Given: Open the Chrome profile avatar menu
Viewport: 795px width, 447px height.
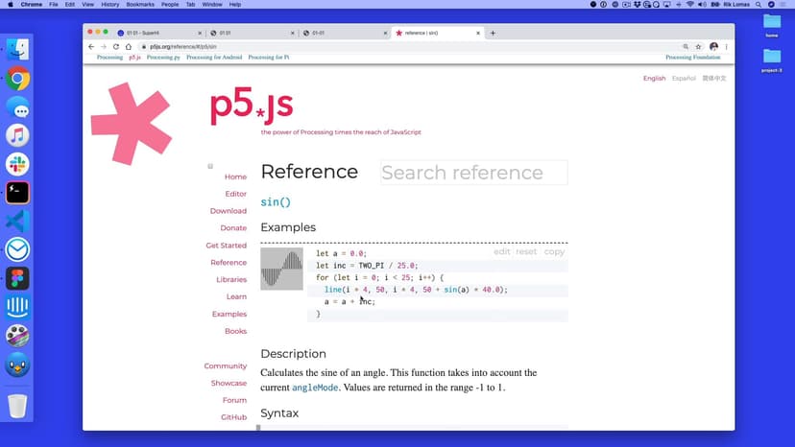Looking at the screenshot, I should (713, 46).
